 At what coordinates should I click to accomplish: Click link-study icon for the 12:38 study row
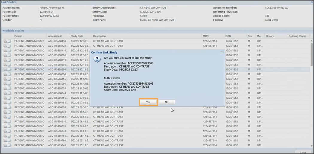tap(5, 41)
